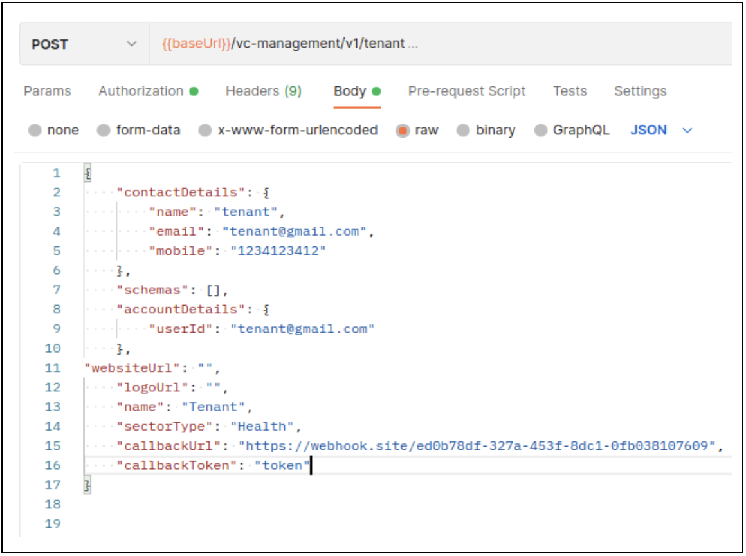Viewport: 746px width, 556px height.
Task: Switch to the Params tab
Action: 47,91
